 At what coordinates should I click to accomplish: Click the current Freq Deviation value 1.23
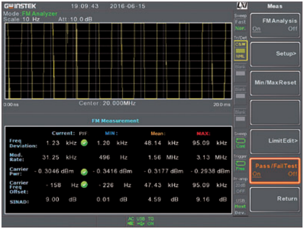coord(53,143)
